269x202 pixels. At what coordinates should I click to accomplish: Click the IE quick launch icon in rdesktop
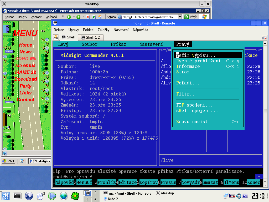point(22,161)
